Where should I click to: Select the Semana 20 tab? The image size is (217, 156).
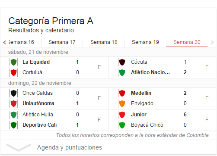[187, 42]
